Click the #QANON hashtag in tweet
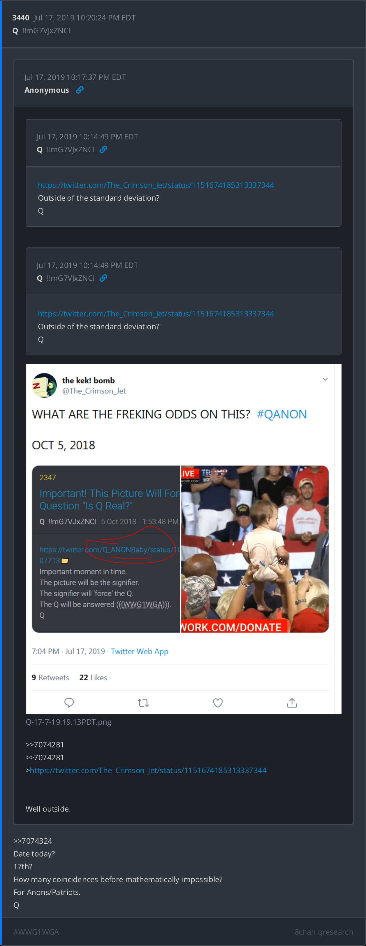This screenshot has width=366, height=946. pyautogui.click(x=281, y=414)
